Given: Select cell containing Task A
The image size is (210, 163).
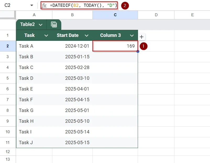Looking at the screenshot, I should tap(34, 46).
